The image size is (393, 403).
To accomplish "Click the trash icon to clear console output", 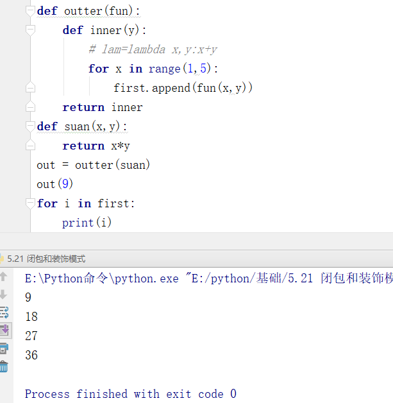I will (x=4, y=367).
